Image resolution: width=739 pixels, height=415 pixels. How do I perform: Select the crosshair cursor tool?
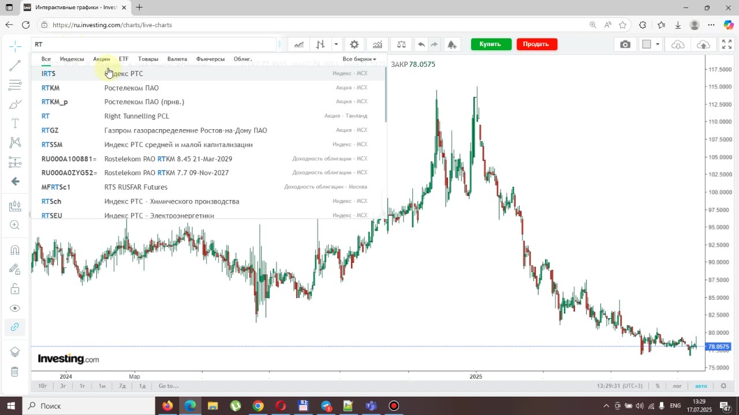15,46
